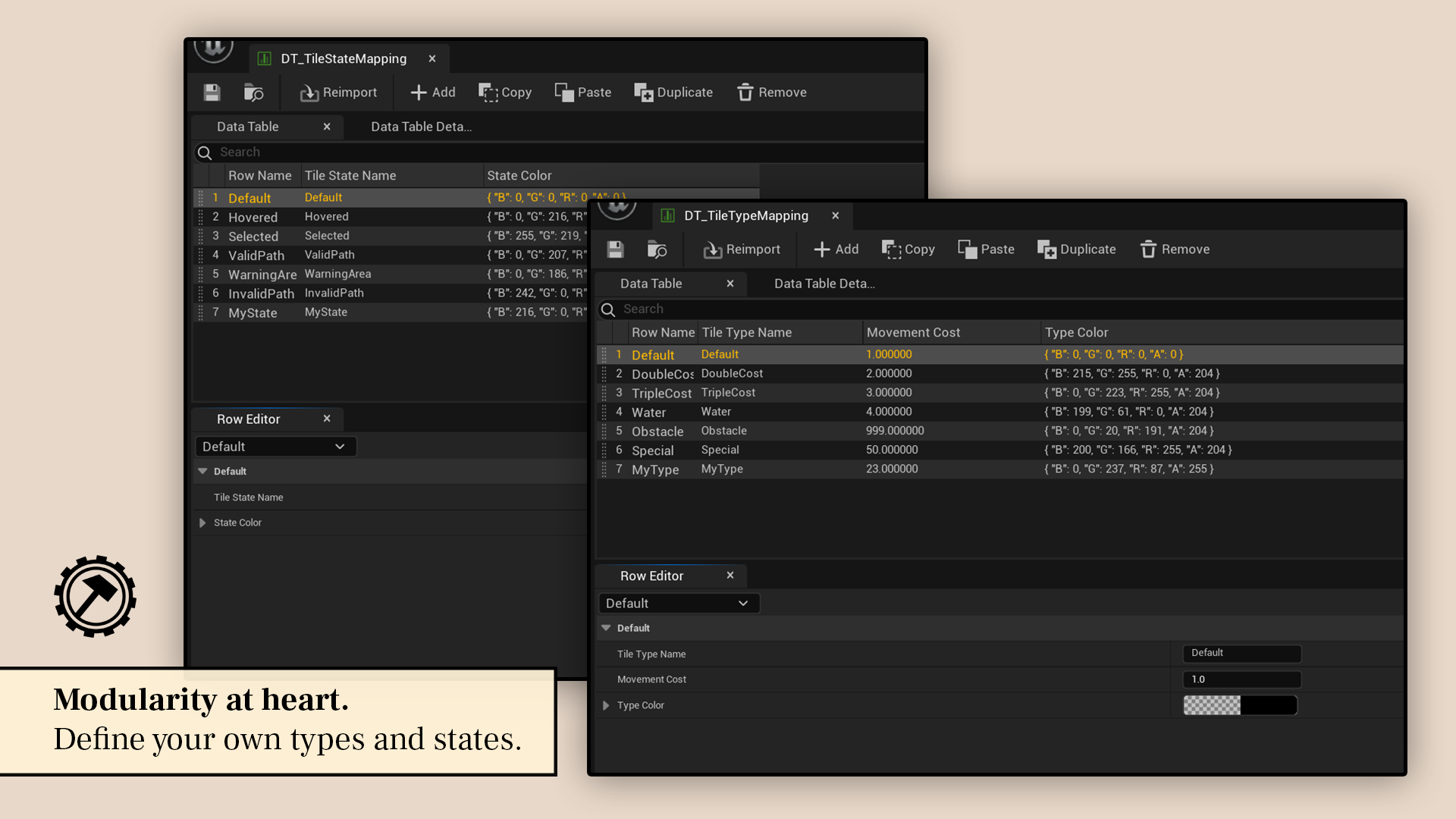Click the Movement Cost value field
Viewport: 1456px width, 819px height.
[1241, 679]
